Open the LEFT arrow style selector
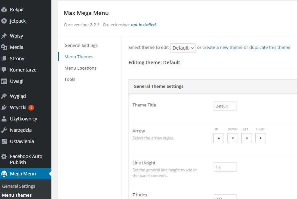297x199 pixels. point(247,138)
